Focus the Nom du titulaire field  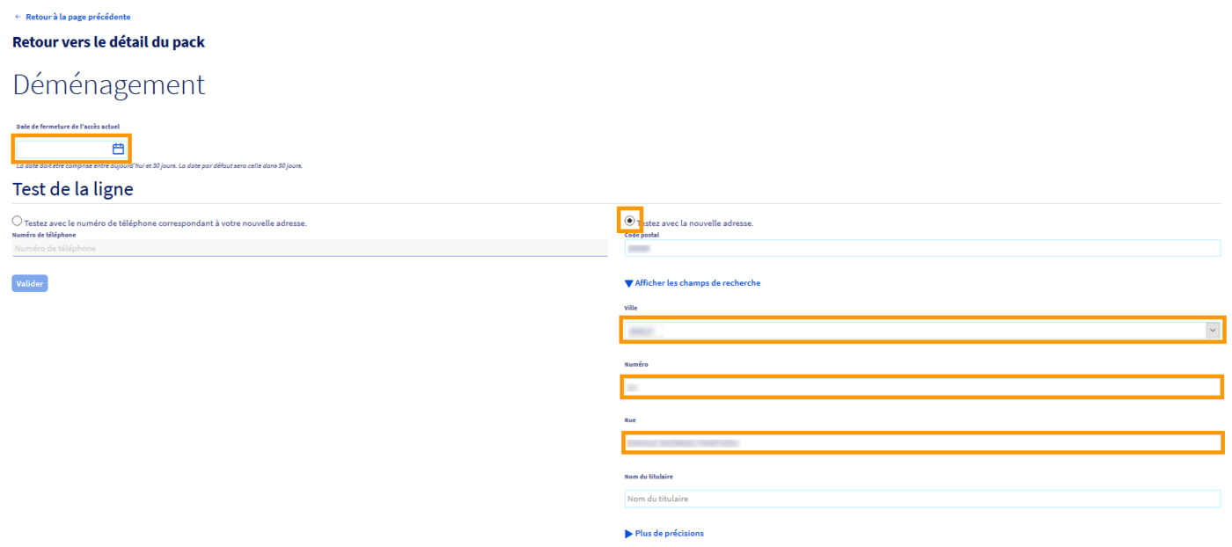[922, 500]
